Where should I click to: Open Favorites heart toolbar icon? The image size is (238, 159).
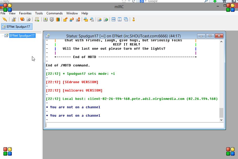point(22,19)
